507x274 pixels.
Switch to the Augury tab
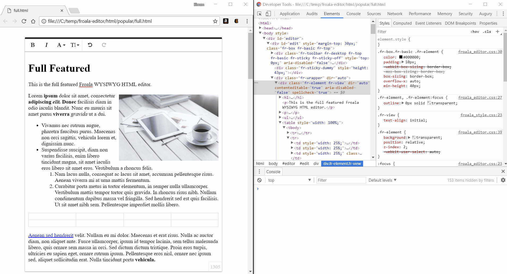click(x=485, y=14)
